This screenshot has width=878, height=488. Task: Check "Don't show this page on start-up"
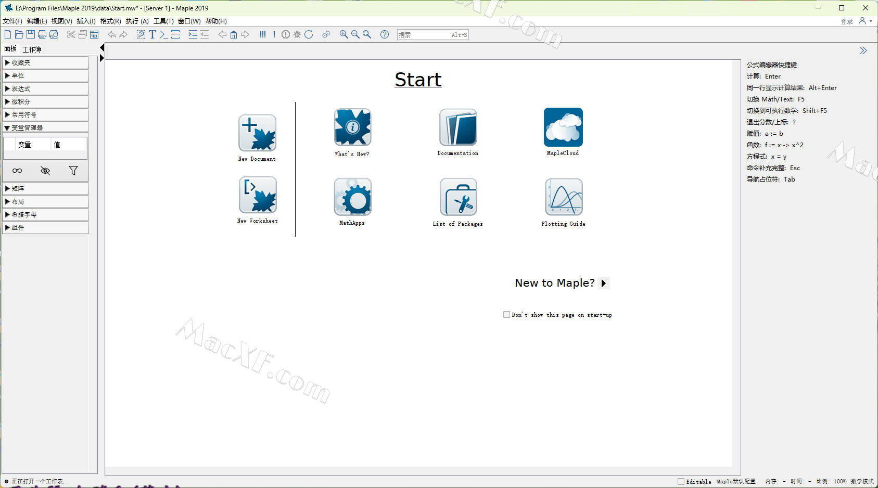point(506,315)
